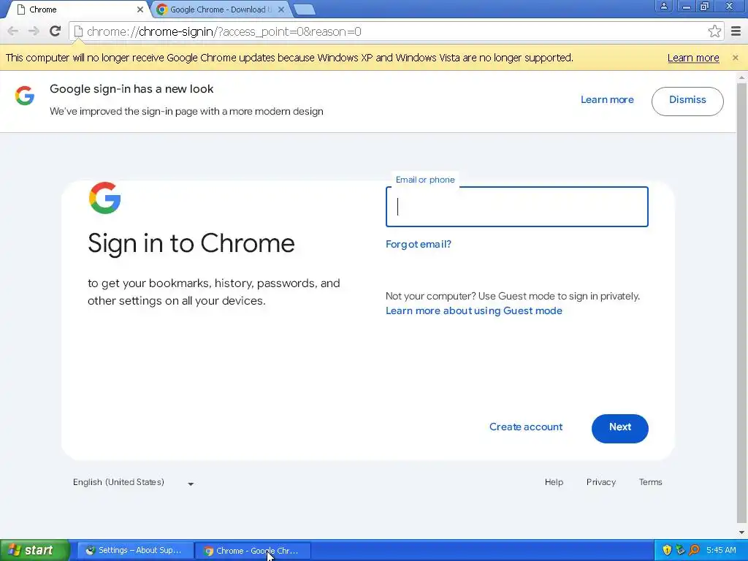Click the security shield tray icon
Viewport: 748px width, 561px height.
[667, 550]
